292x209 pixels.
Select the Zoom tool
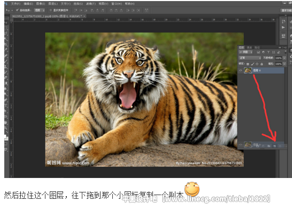coord(6,128)
